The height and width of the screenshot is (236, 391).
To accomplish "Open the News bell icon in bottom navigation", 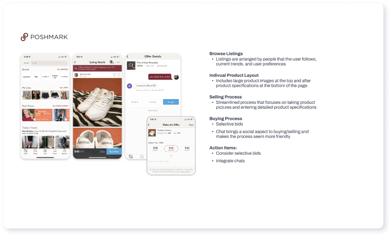I will [x=55, y=152].
